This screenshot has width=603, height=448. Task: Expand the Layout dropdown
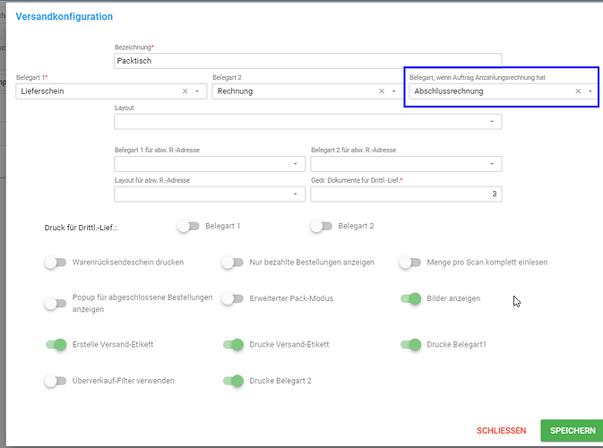(x=308, y=122)
